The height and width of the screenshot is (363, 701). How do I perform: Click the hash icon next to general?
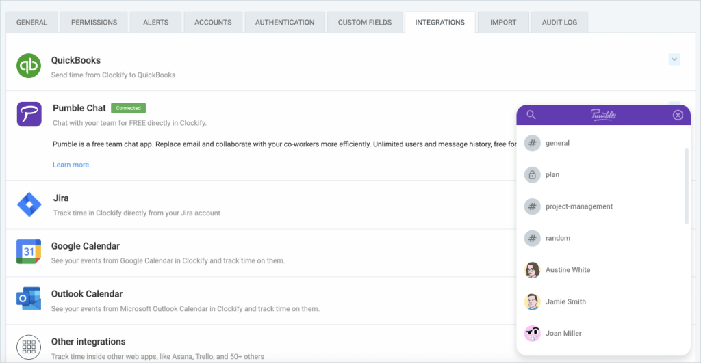click(532, 144)
